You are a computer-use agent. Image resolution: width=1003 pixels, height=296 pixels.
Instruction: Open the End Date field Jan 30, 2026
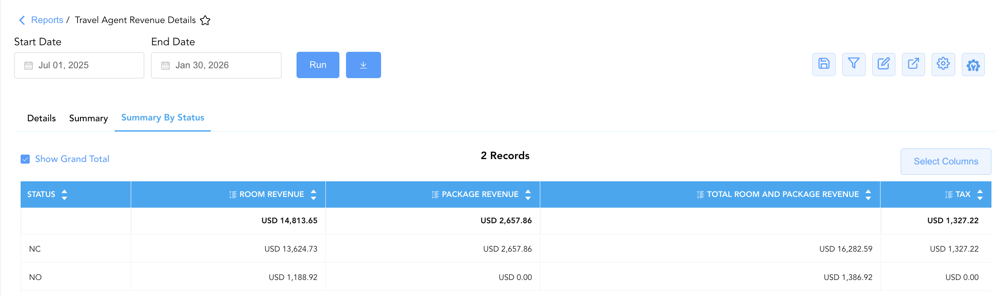click(x=216, y=65)
